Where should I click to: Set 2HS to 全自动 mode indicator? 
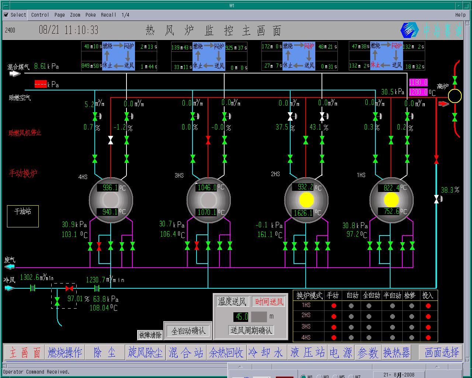[369, 316]
